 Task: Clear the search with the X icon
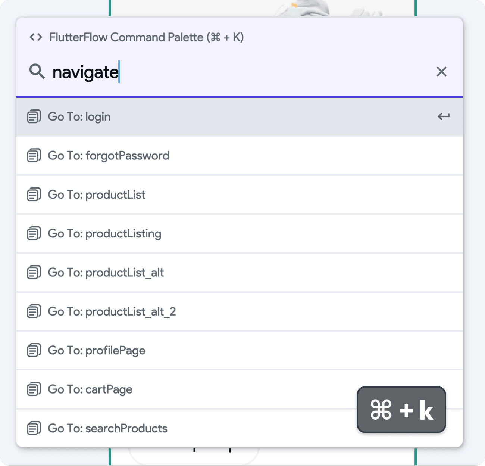coord(441,72)
